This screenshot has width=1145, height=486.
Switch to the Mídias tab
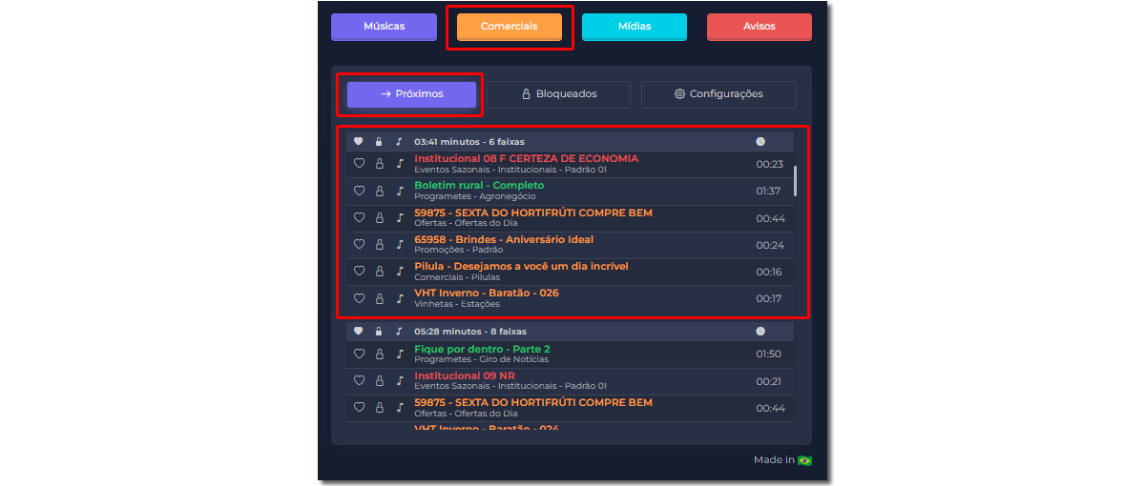[634, 27]
